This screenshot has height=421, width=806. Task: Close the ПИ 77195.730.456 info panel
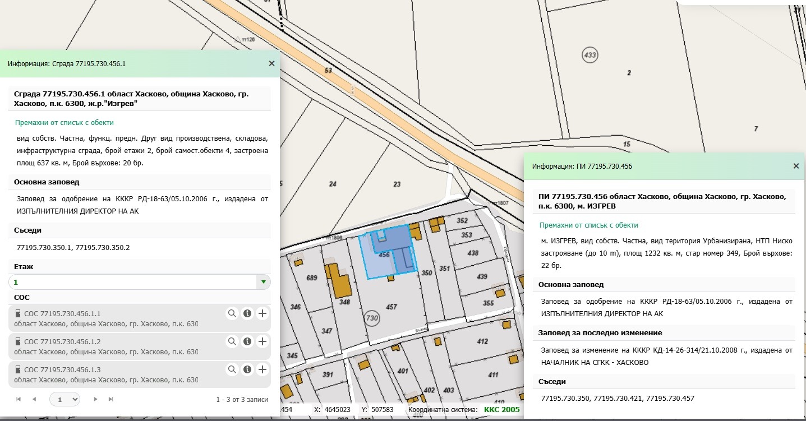click(x=795, y=166)
